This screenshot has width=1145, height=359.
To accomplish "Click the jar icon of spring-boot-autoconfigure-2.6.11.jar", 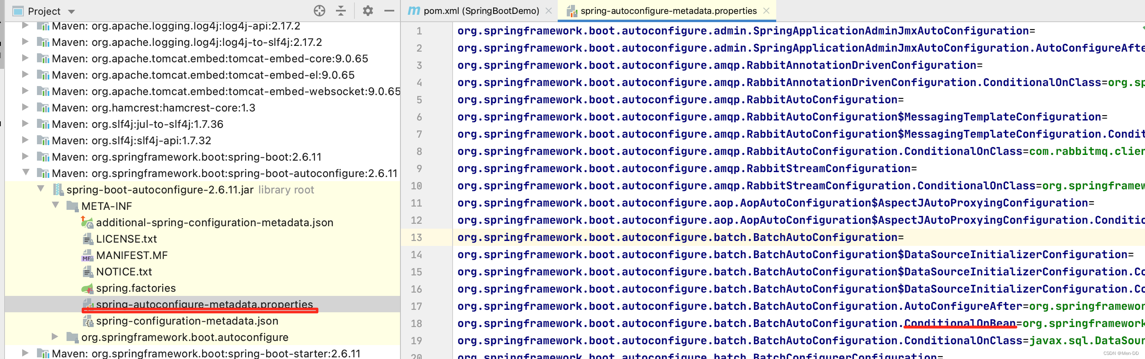I will pos(58,190).
